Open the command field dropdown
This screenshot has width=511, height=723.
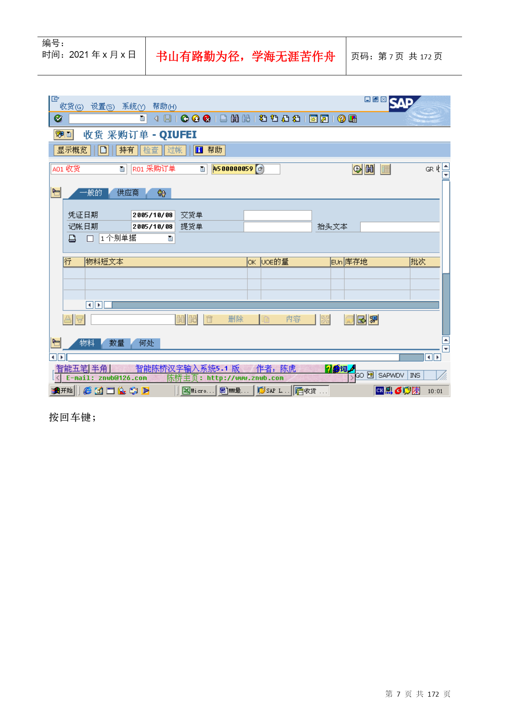coord(142,119)
